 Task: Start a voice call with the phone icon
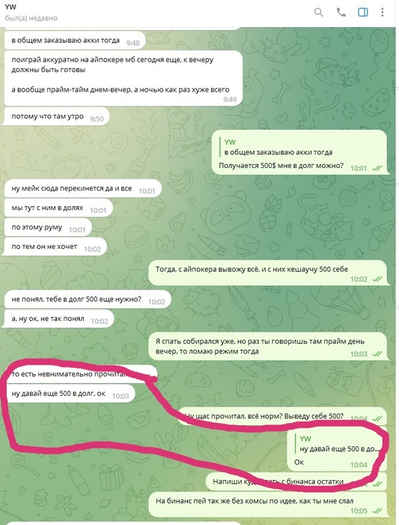click(341, 13)
